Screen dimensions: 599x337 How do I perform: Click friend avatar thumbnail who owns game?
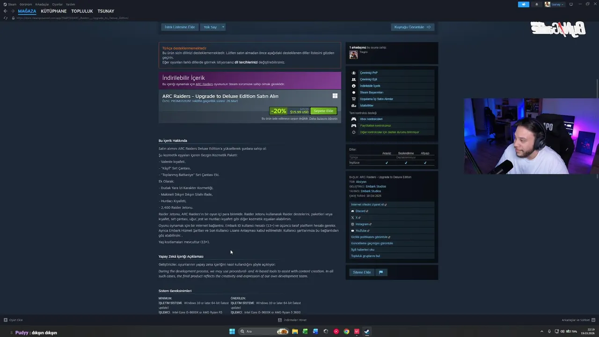pos(353,55)
